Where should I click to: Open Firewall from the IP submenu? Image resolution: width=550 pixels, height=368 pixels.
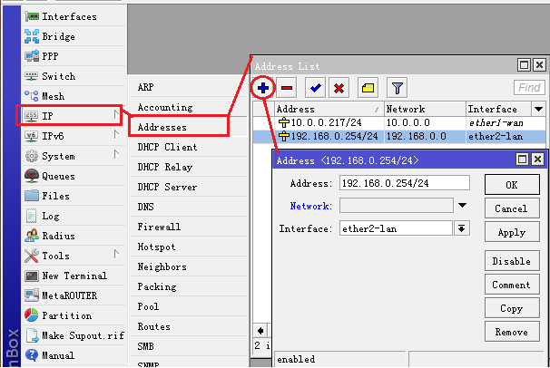(159, 227)
